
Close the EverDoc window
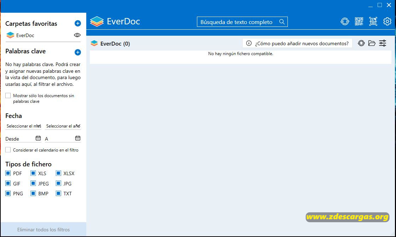(x=389, y=5)
